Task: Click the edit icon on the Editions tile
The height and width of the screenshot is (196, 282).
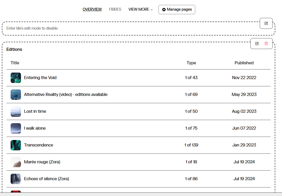Action: (257, 44)
